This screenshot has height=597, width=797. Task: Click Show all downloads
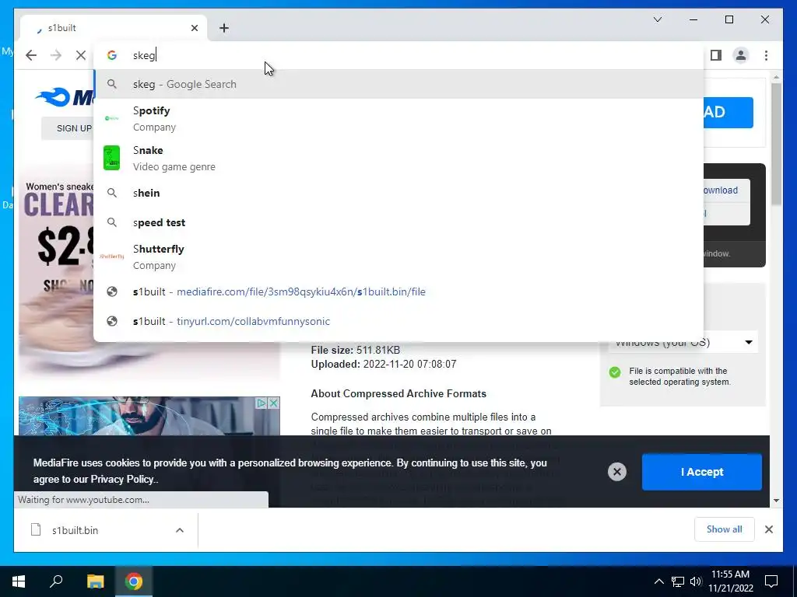click(725, 529)
